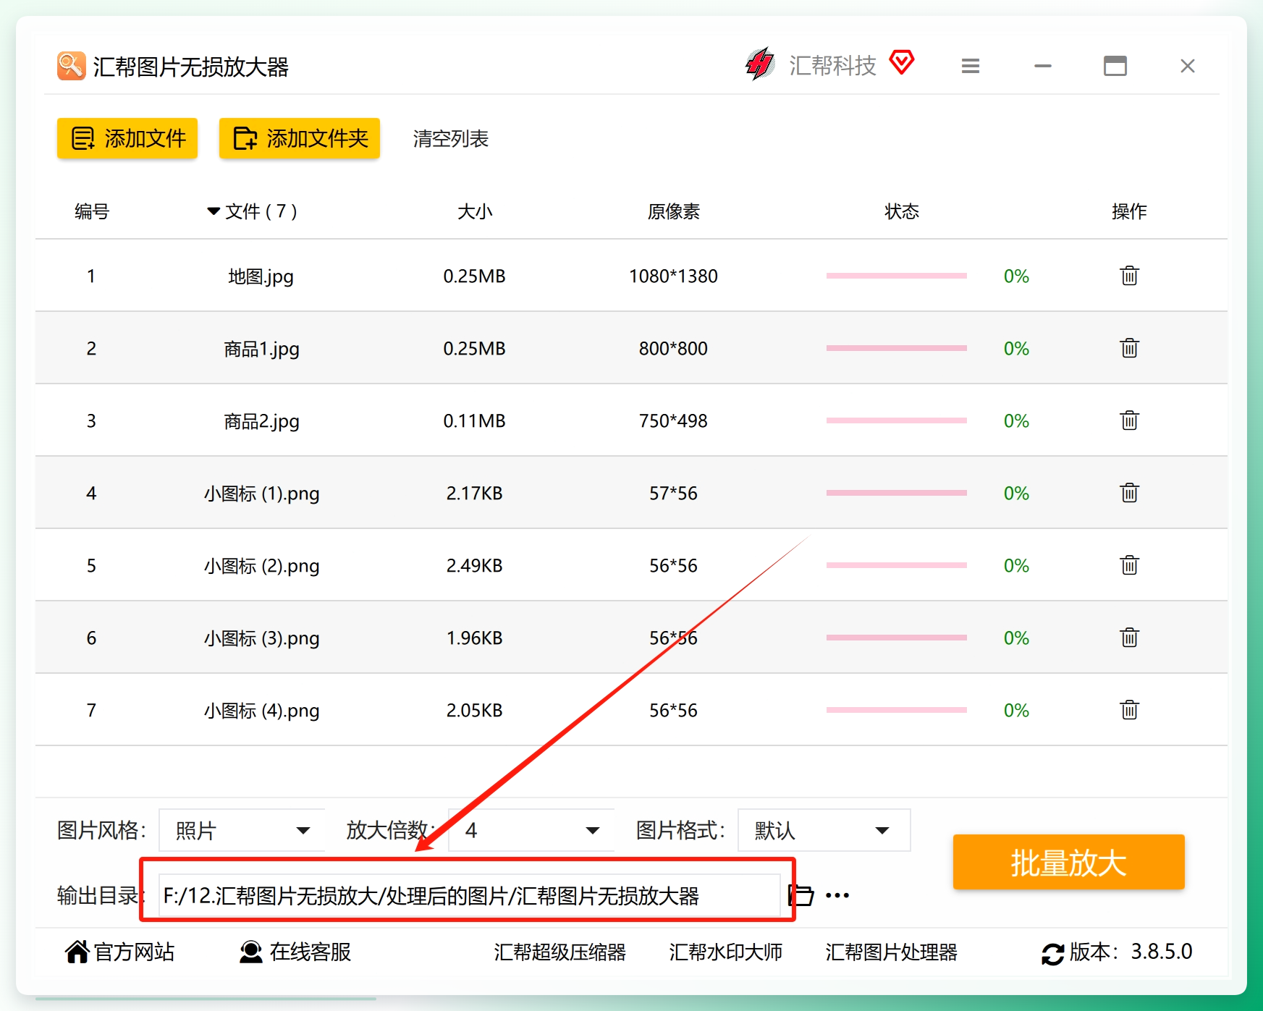Click app magnifier logo icon
1263x1011 pixels.
tap(72, 66)
